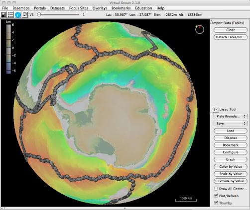Click the VE vertical exaggeration slider handle
Viewport: 250px width, 210px height.
(x=39, y=14)
